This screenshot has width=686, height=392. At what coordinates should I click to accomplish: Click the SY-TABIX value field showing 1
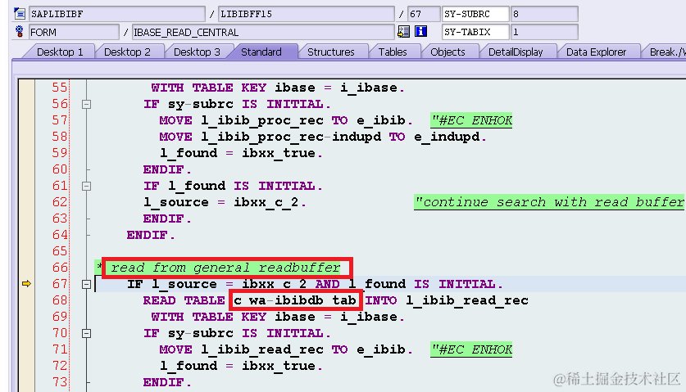coord(544,32)
